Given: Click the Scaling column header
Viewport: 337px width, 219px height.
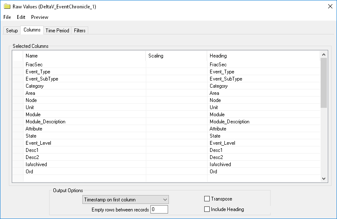Looking at the screenshot, I should point(176,56).
